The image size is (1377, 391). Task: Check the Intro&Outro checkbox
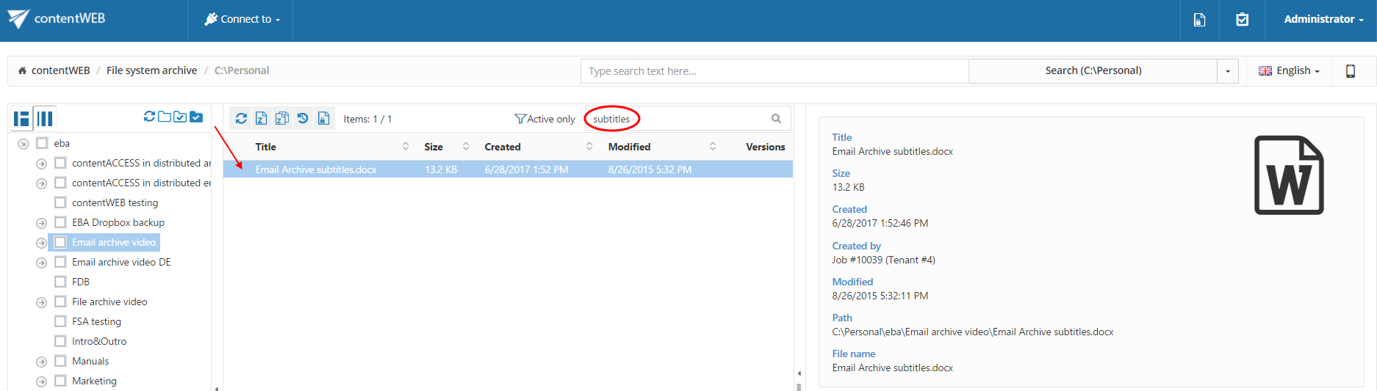[x=60, y=341]
